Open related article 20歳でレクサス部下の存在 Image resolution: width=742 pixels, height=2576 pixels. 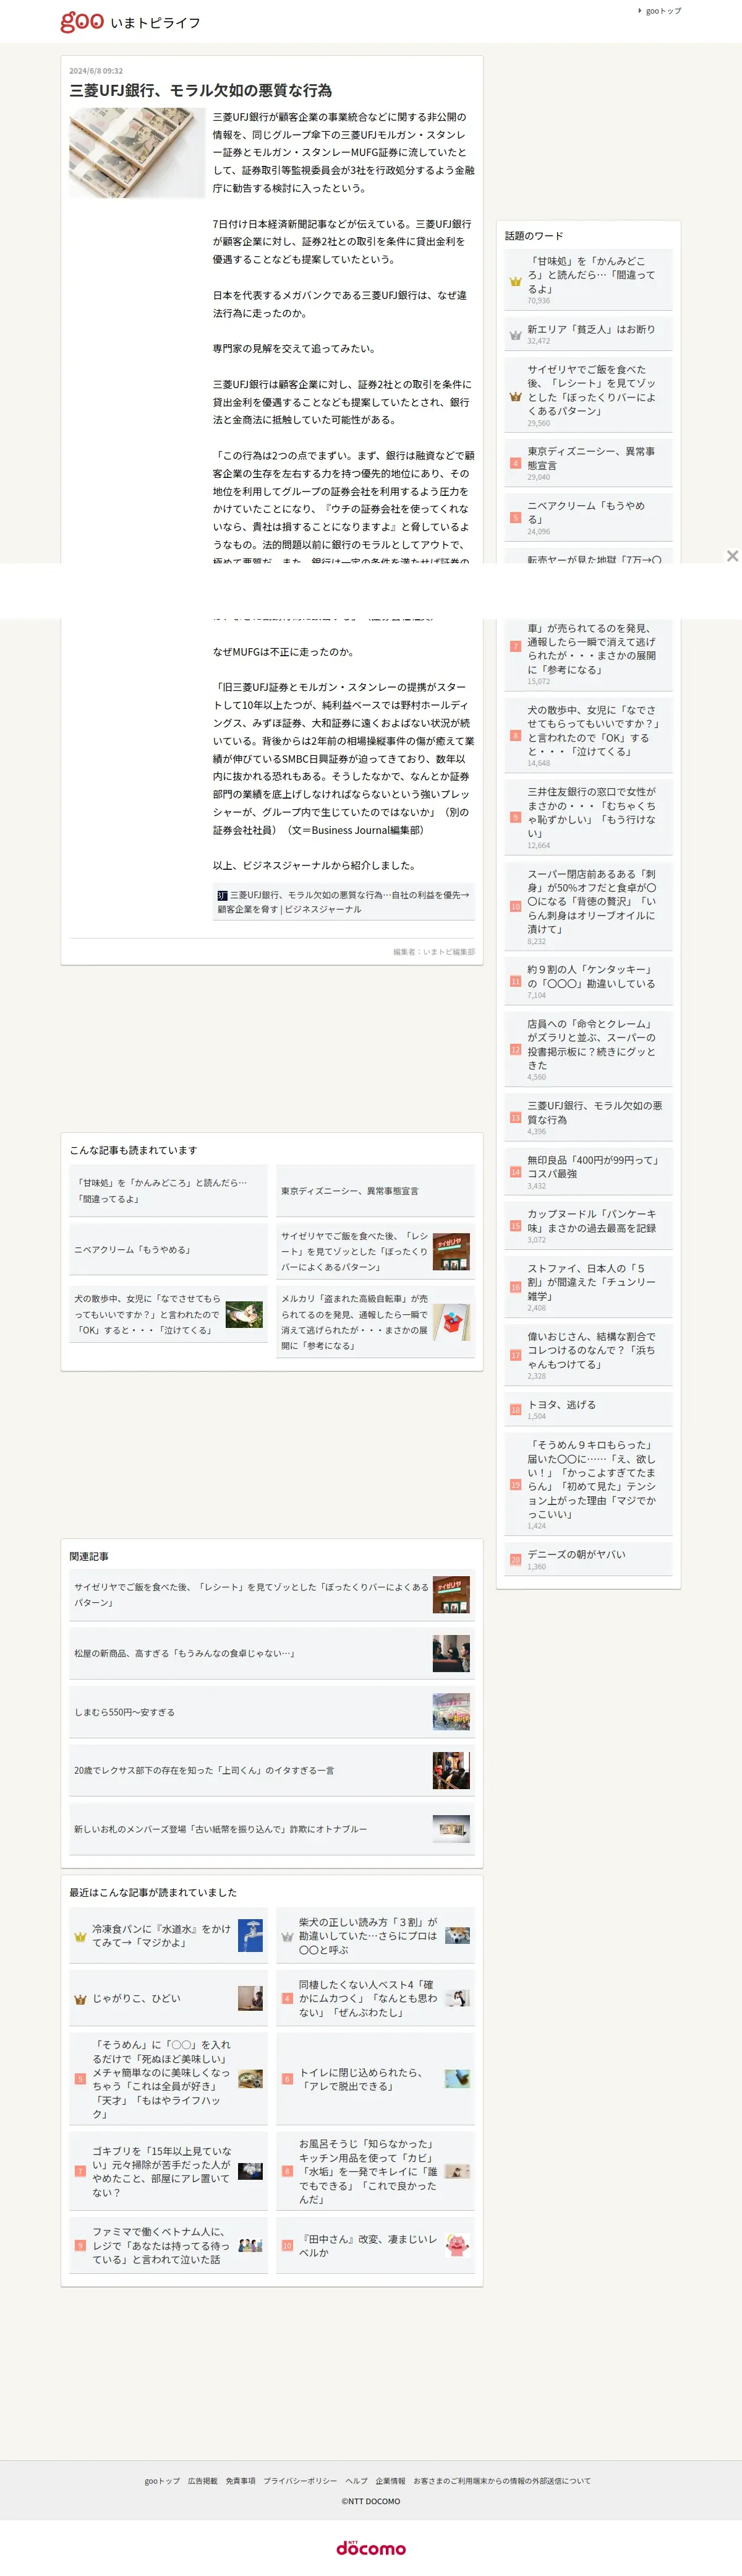pos(271,1770)
